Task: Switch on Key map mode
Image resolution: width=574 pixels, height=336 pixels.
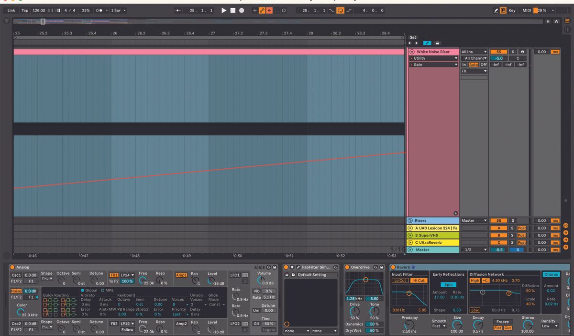Action: pos(512,10)
